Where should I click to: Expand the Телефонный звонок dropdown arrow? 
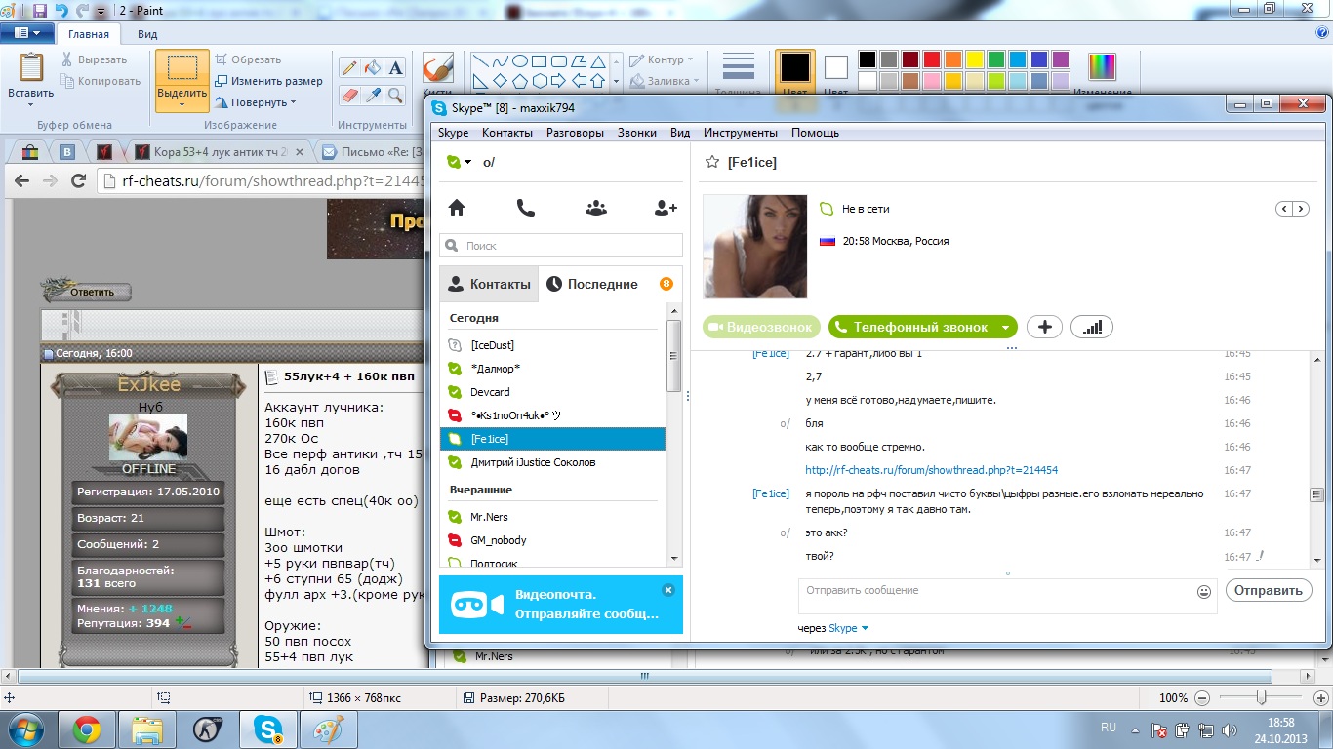point(1005,328)
